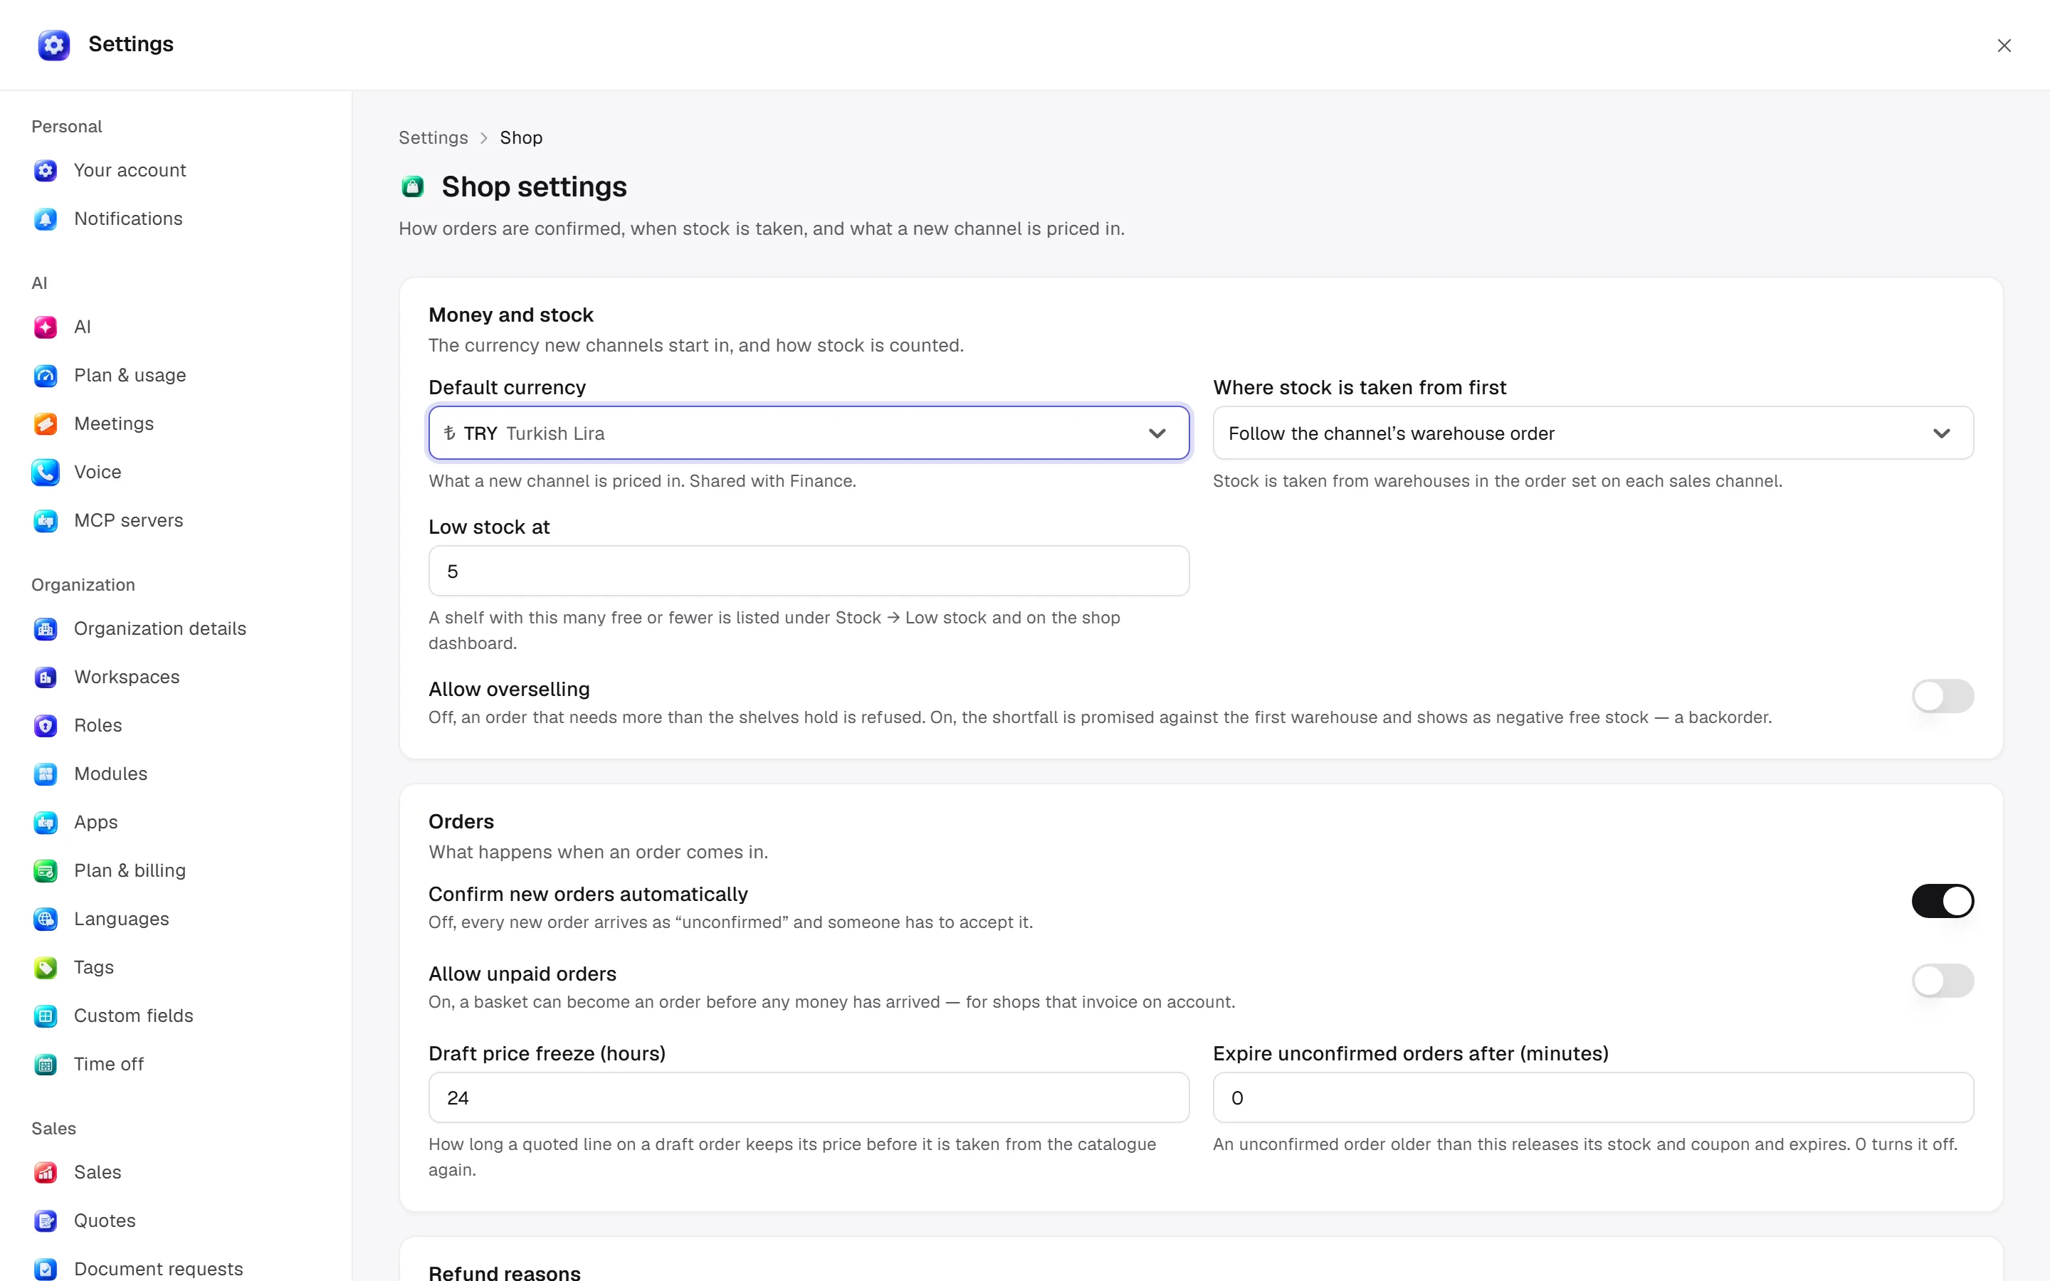Enable the Allow unpaid orders switch
Viewport: 2050px width, 1281px height.
1943,980
